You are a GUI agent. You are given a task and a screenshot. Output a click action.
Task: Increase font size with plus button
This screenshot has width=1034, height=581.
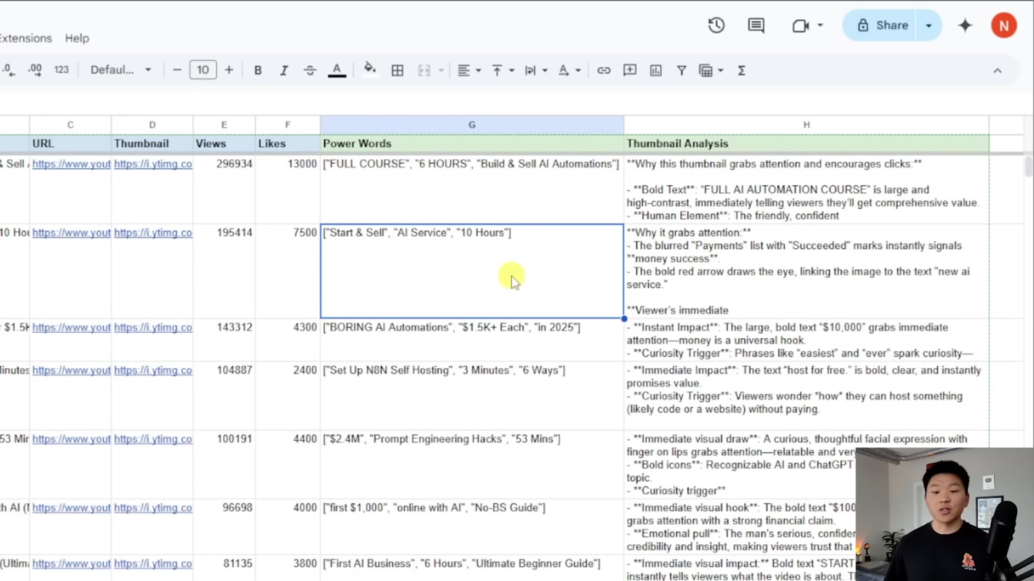[x=228, y=70]
